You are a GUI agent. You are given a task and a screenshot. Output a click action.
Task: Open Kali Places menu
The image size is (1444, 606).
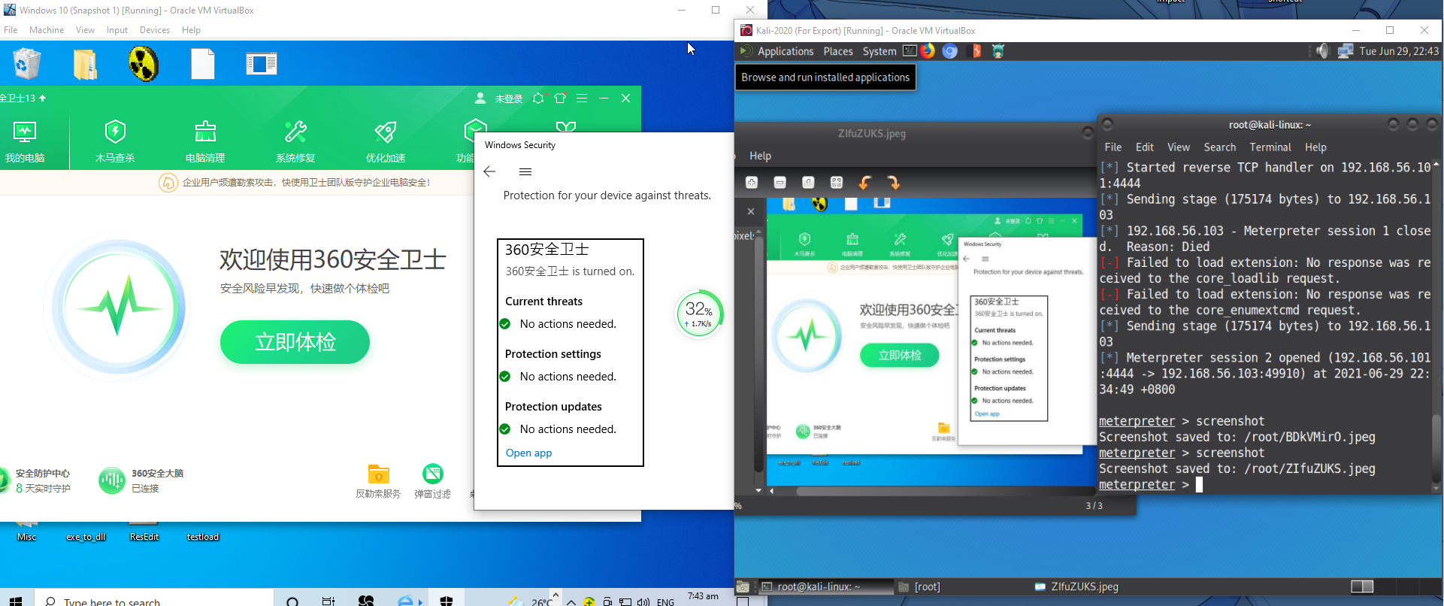[x=838, y=51]
